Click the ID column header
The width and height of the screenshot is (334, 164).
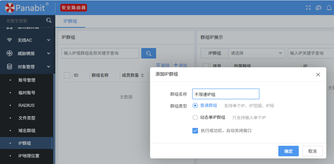[76, 75]
